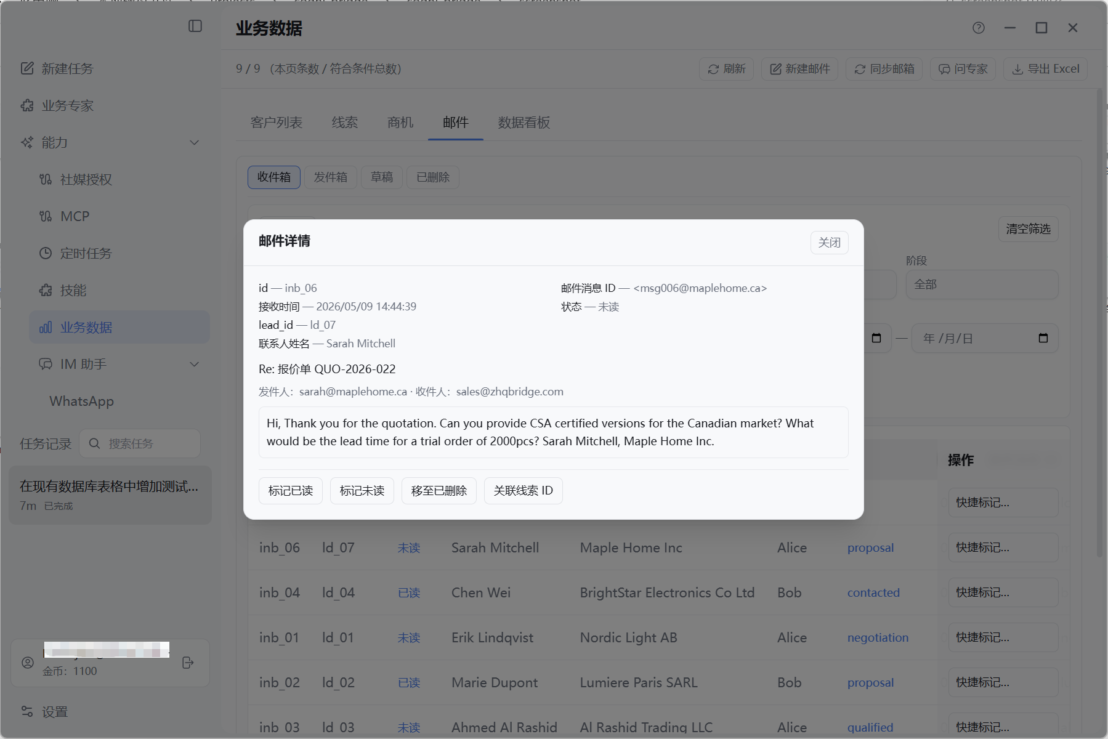Viewport: 1108px width, 739px height.
Task: Click 刷新 refresh button
Action: point(727,69)
